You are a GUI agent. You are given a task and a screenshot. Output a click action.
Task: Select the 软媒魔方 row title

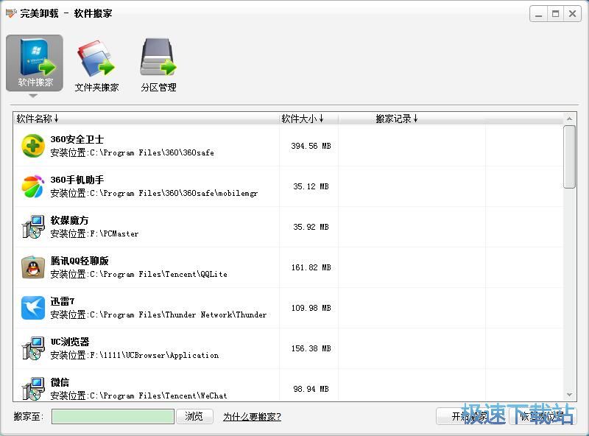(x=69, y=221)
